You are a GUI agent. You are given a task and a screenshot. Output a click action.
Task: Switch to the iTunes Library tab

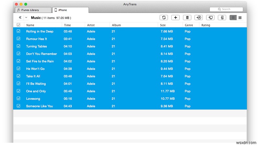coord(33,10)
